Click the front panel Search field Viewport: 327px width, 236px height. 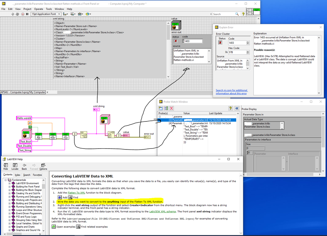(223, 14)
